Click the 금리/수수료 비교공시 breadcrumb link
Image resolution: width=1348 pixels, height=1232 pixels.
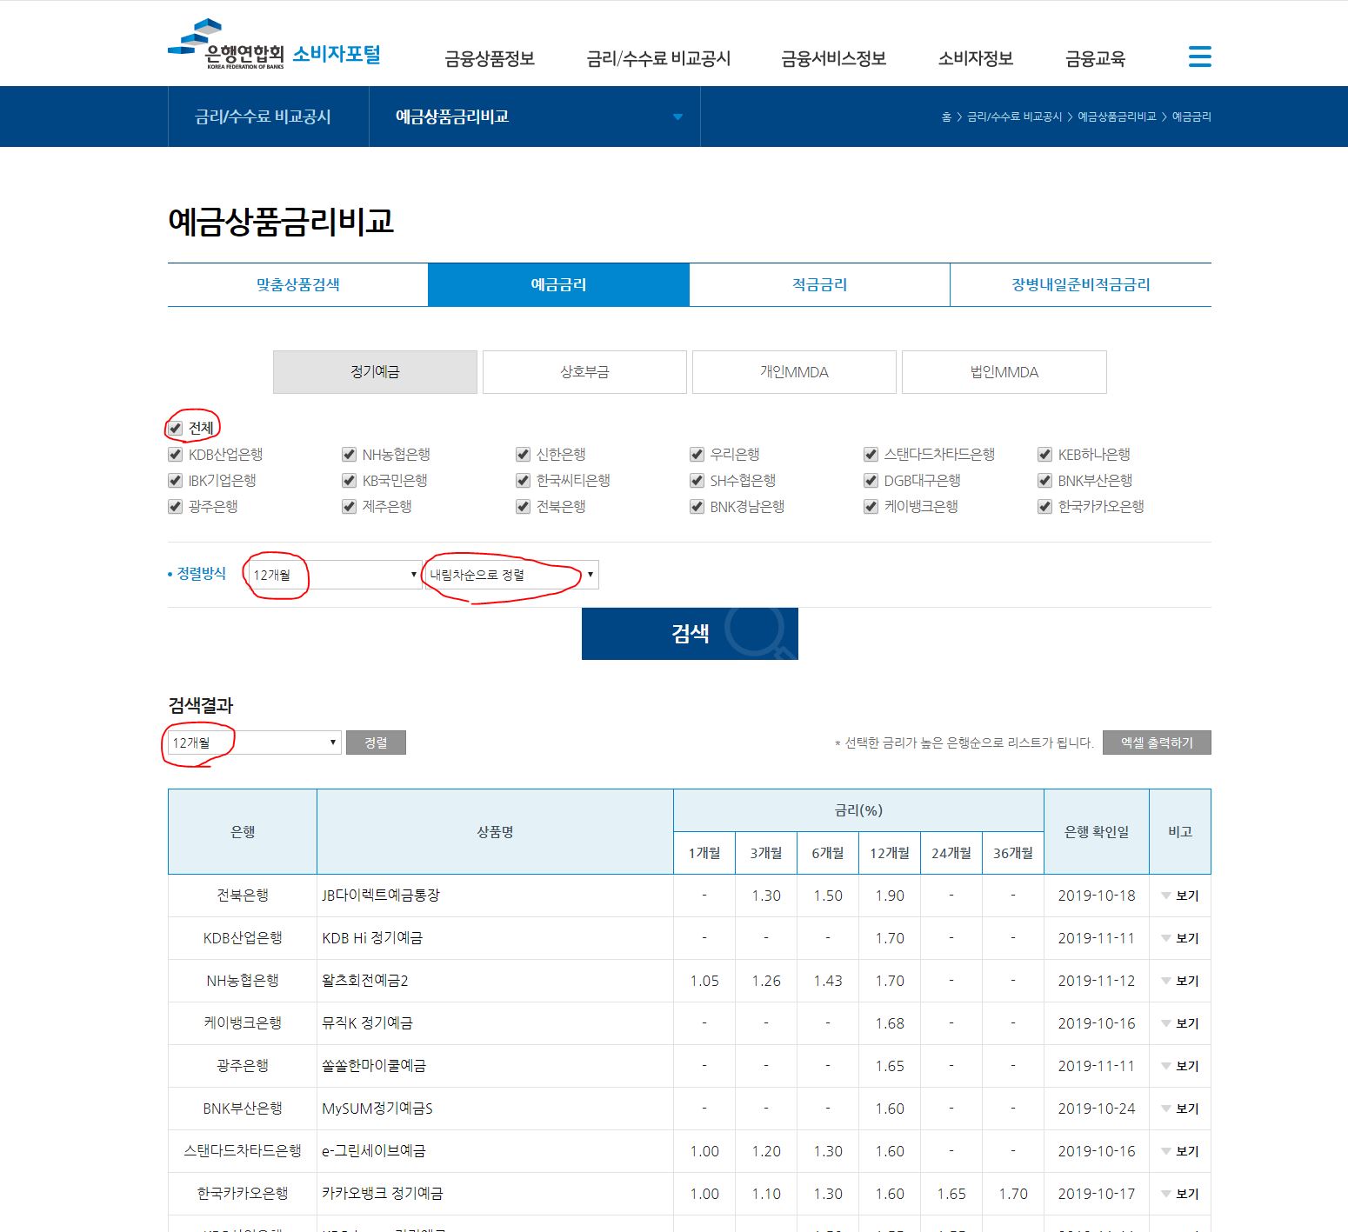(1014, 117)
